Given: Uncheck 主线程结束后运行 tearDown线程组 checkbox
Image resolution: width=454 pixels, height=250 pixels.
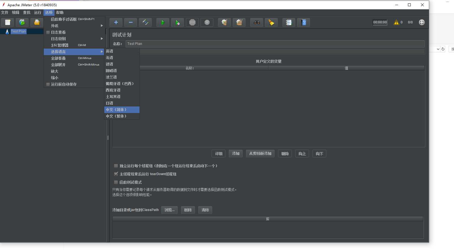Looking at the screenshot, I should pyautogui.click(x=116, y=174).
